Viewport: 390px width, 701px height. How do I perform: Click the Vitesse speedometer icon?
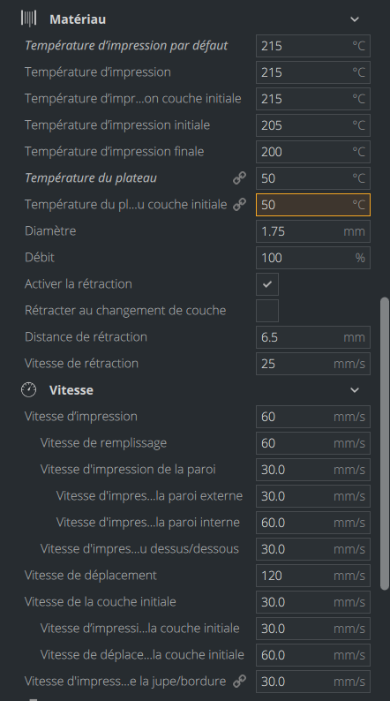click(28, 390)
